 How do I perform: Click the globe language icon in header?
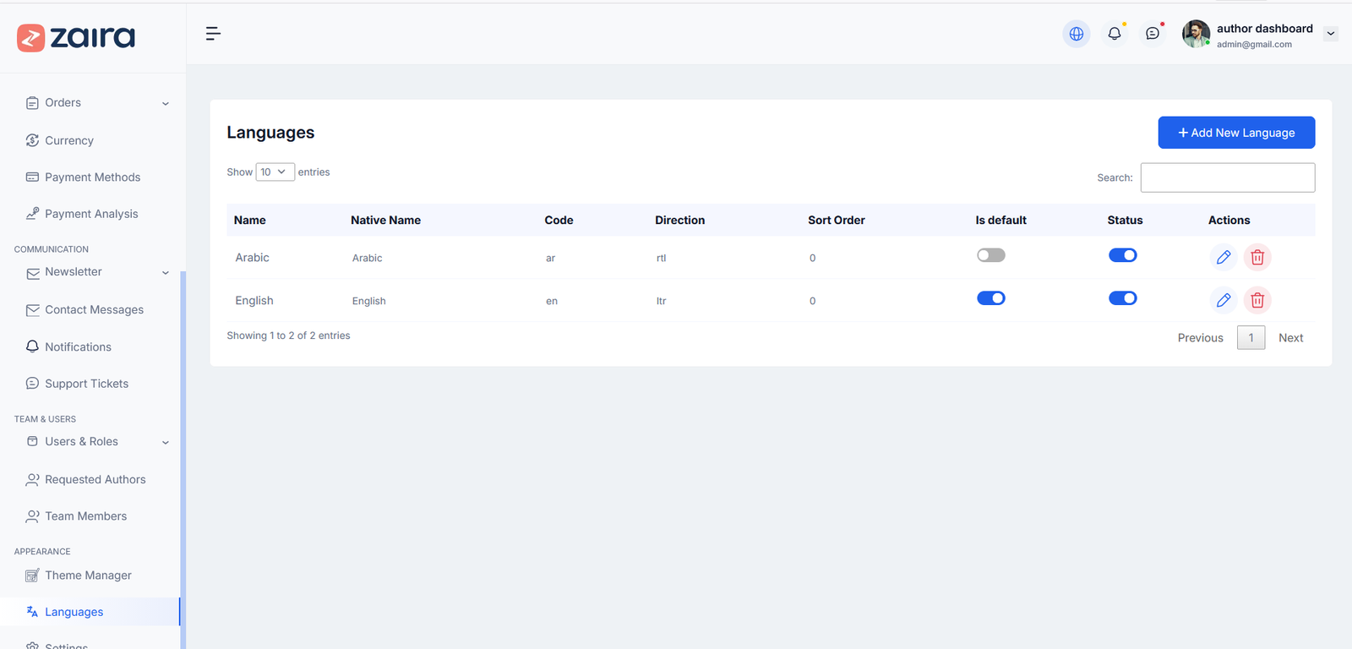pyautogui.click(x=1077, y=34)
